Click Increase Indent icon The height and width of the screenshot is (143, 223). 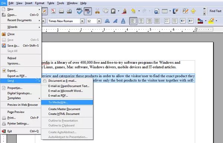(191, 21)
